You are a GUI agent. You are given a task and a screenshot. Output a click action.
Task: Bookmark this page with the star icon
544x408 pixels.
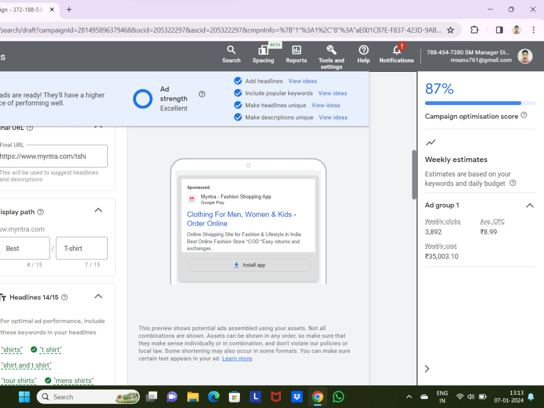click(450, 30)
